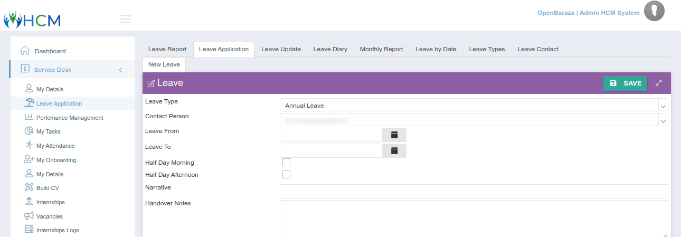The height and width of the screenshot is (237, 681).
Task: Click the Vacancies megaphone icon
Action: tap(29, 216)
